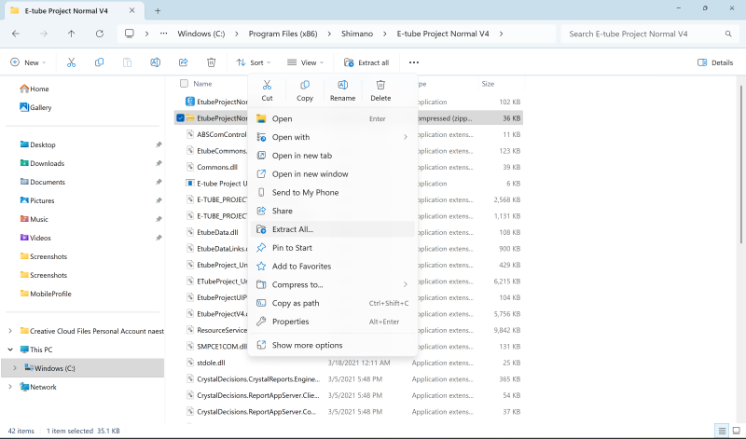Uncheck the selected zip file checkbox
Image resolution: width=746 pixels, height=439 pixels.
(x=180, y=118)
